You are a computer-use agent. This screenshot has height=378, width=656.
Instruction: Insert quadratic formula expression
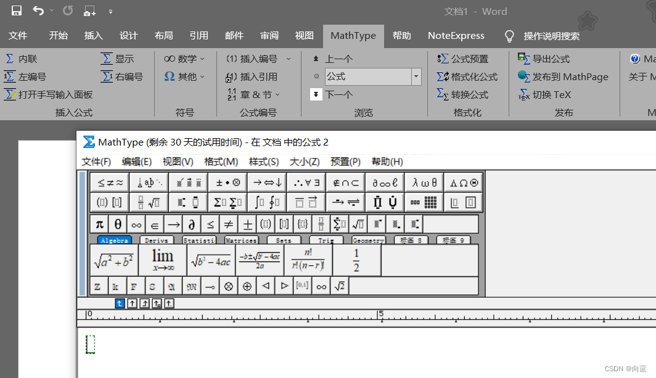click(x=260, y=260)
